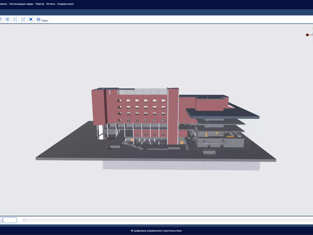Click the dashed frame with corner brackets icon

15,19
